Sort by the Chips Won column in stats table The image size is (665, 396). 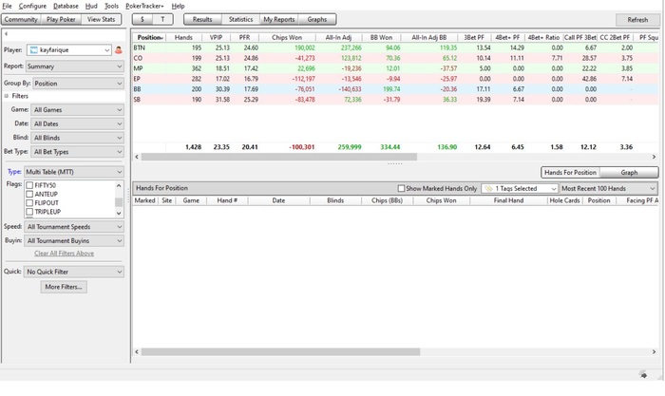click(287, 37)
